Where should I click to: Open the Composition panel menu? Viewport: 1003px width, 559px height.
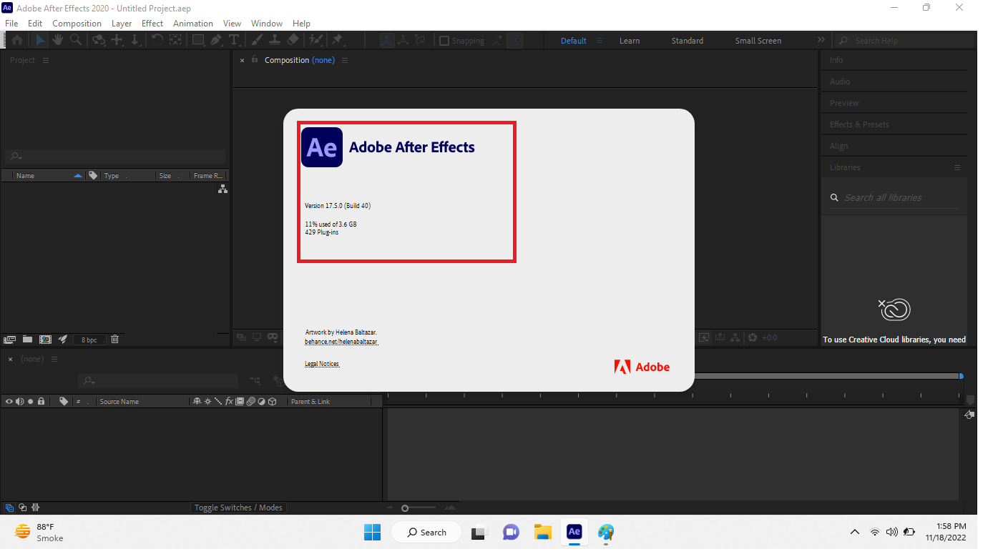pyautogui.click(x=345, y=60)
